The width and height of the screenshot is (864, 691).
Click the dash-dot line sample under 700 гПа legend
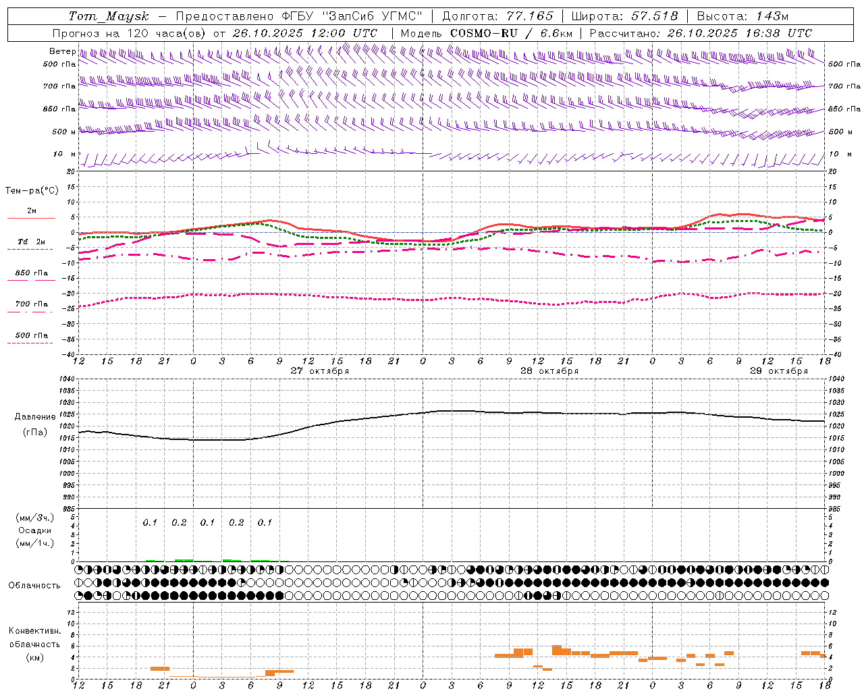pyautogui.click(x=30, y=312)
